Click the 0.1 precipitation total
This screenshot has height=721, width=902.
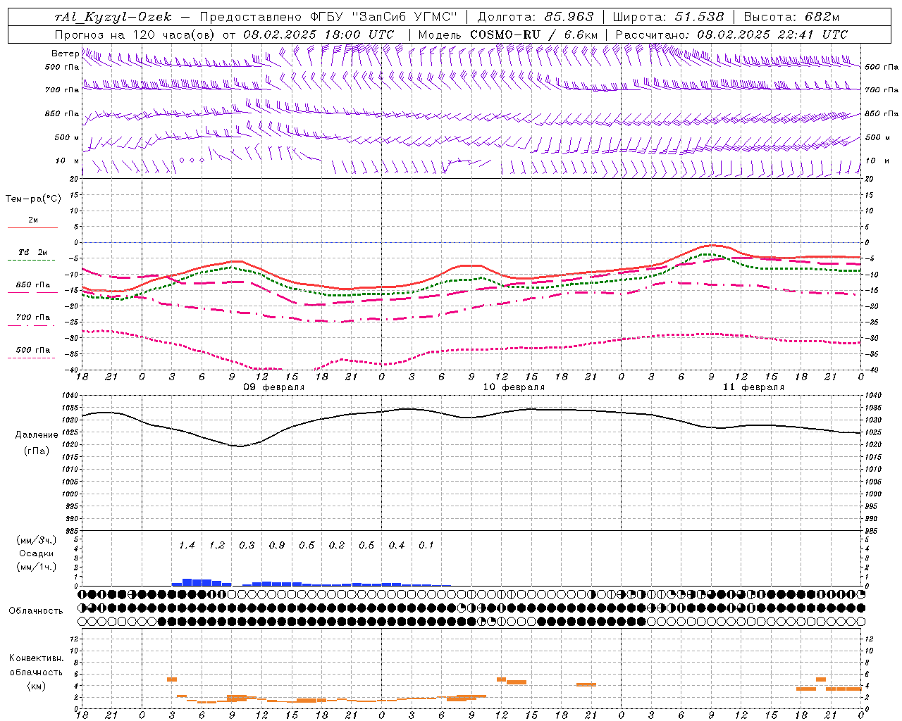click(x=426, y=545)
